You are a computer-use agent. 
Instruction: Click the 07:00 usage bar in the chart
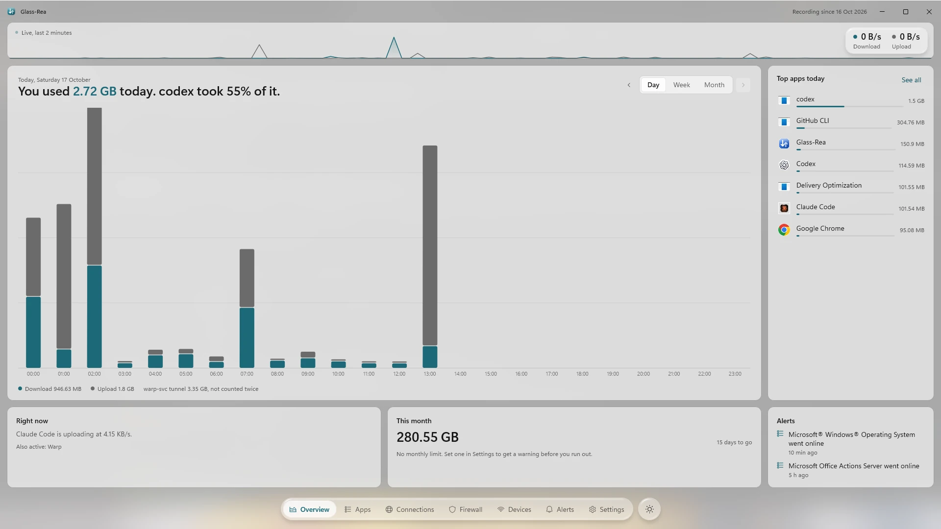(247, 309)
